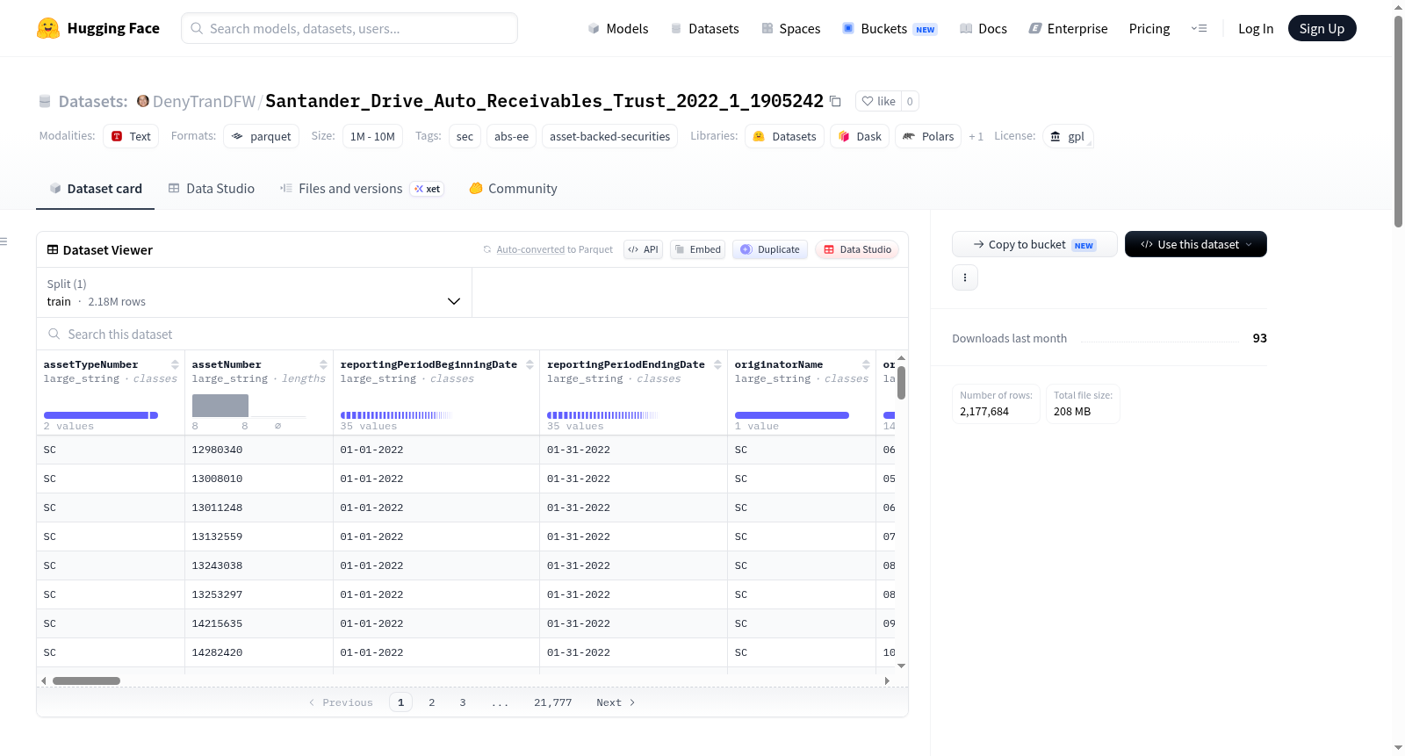Sort reportingPeriodEndingDate column via sort icon
The image size is (1405, 756).
[717, 364]
